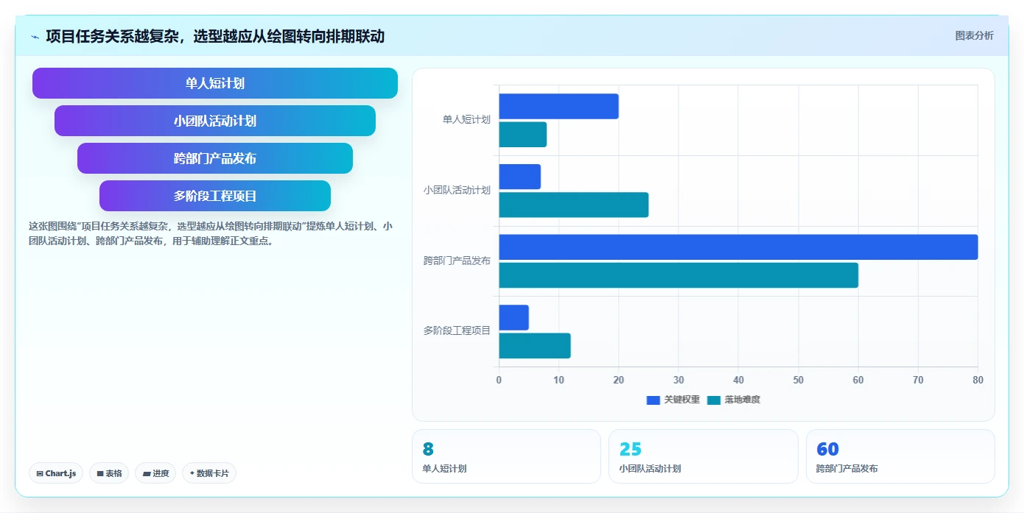
Task: Click the chart y-axis label 跨部门产品发布
Action: pyautogui.click(x=457, y=261)
